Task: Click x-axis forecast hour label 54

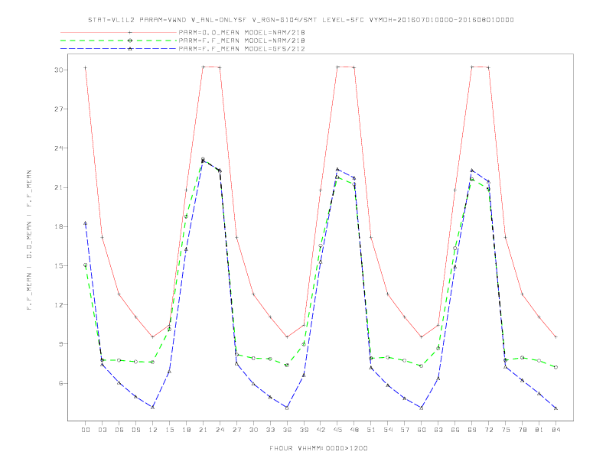Action: (x=388, y=430)
